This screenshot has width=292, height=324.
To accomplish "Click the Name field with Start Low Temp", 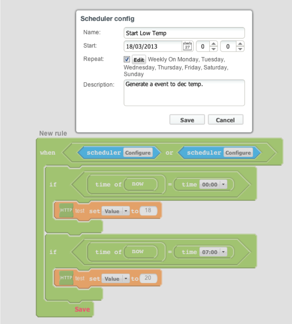I will [x=184, y=33].
